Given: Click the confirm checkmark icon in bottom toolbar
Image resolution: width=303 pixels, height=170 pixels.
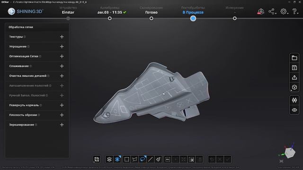Looking at the screenshot, I should tap(228, 160).
